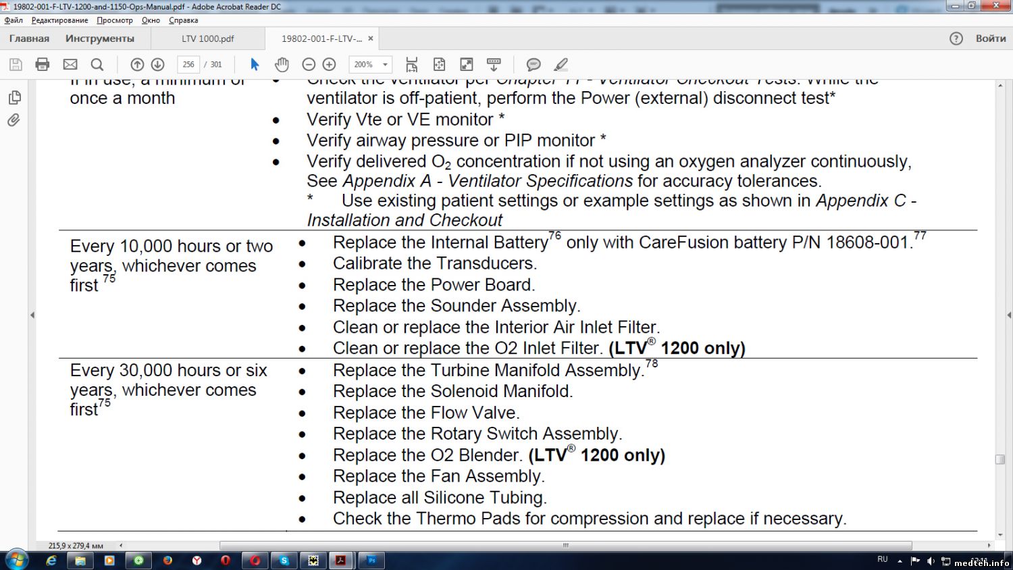Expand the 200% zoom level dropdown
Screen dimensions: 1013x570
pos(386,65)
